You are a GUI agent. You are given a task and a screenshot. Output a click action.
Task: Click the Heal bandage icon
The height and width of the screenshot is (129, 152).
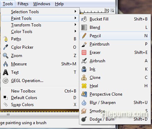(x=84, y=86)
